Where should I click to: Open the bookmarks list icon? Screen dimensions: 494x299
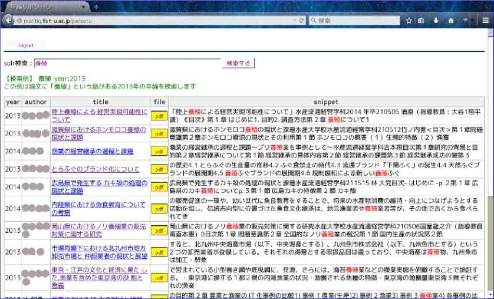click(421, 21)
